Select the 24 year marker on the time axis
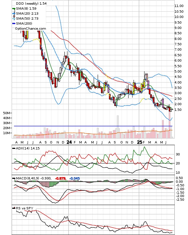 tap(69, 142)
